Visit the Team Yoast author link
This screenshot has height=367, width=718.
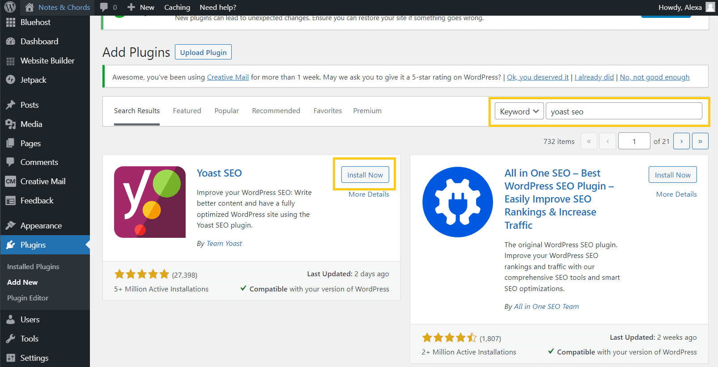click(x=224, y=244)
